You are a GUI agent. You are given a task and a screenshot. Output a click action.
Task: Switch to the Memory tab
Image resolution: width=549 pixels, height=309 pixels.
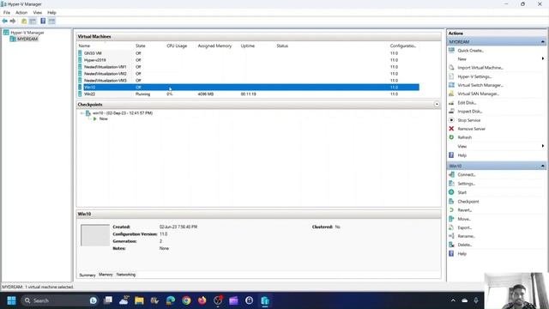(106, 275)
